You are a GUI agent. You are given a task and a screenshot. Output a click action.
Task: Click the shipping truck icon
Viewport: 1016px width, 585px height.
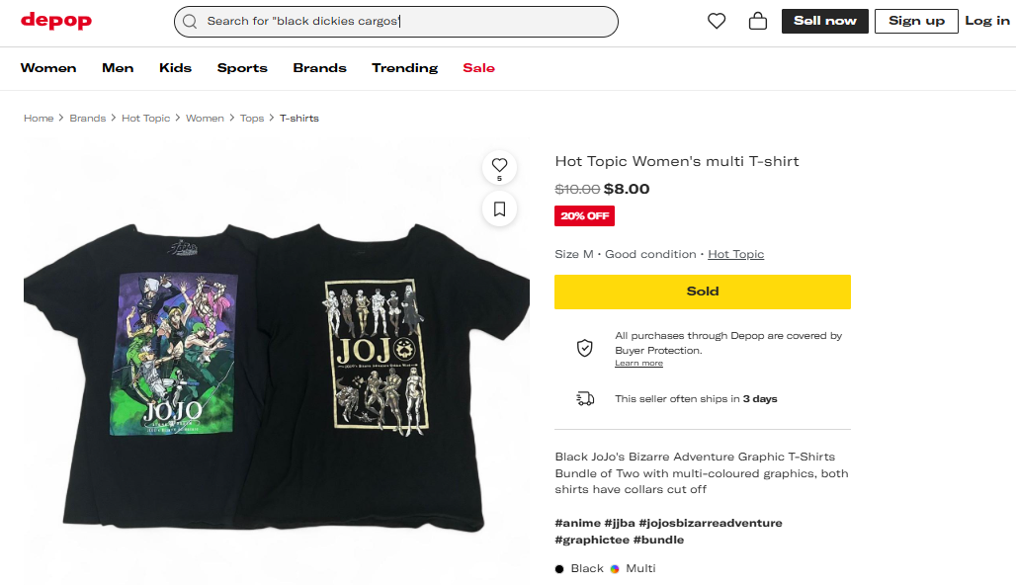pos(585,399)
